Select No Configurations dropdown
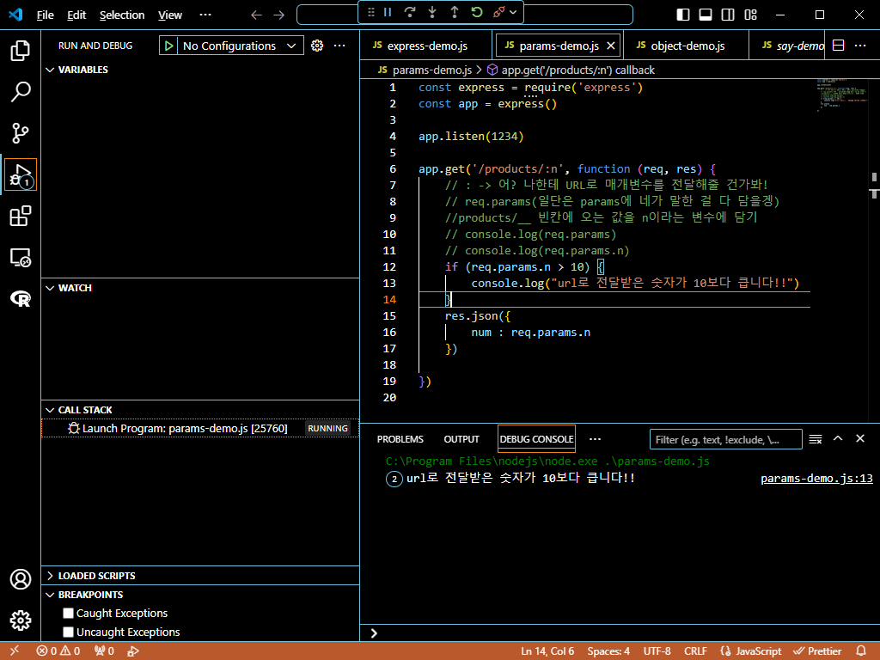Image resolution: width=880 pixels, height=660 pixels. [240, 46]
